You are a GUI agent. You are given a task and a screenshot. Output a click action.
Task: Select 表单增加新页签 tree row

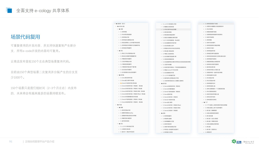(211, 51)
